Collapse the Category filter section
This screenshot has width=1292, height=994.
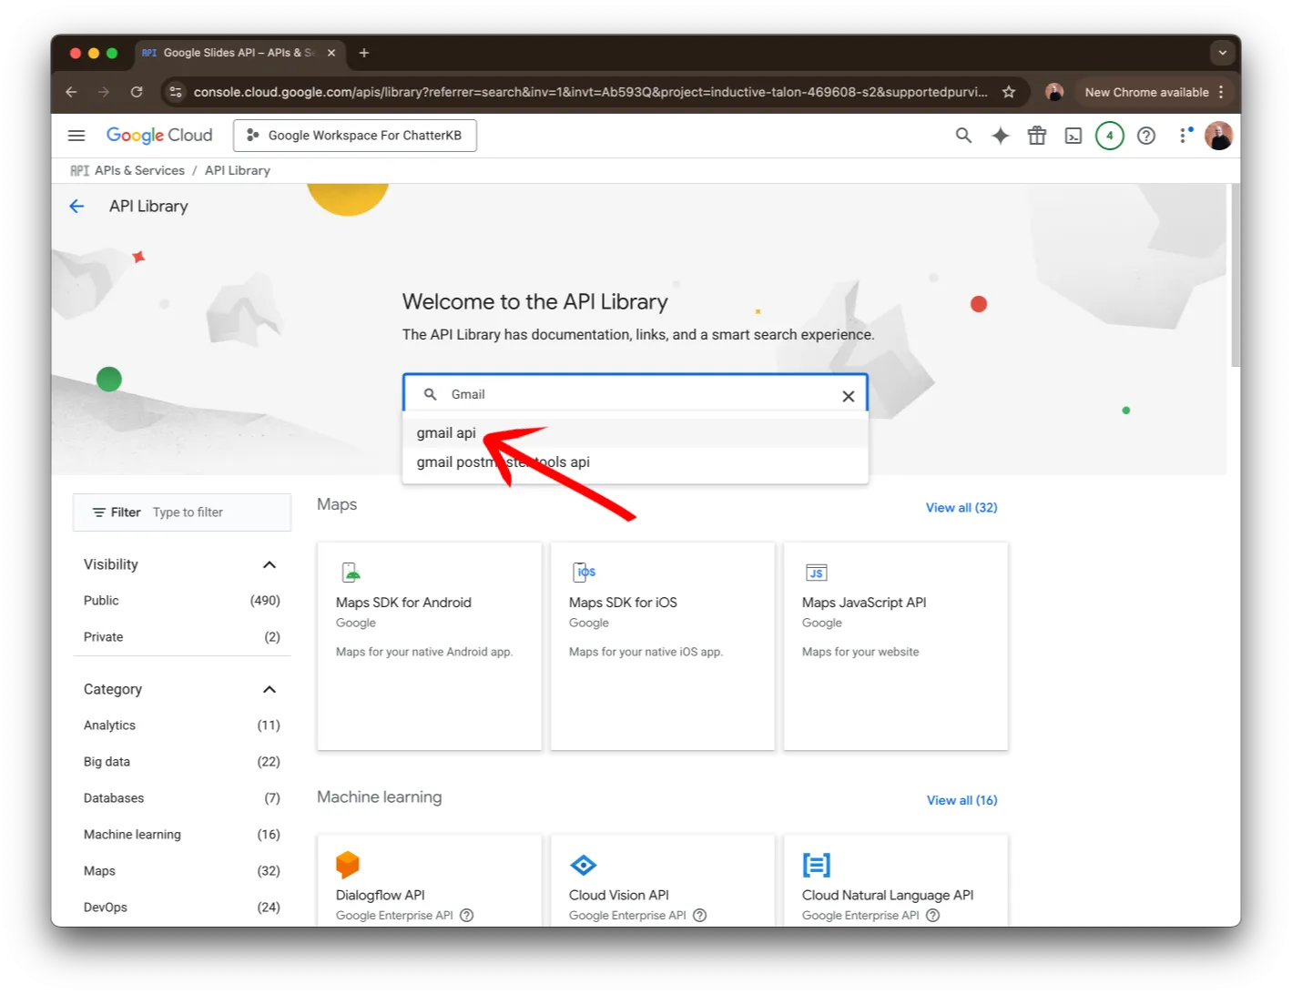[270, 690]
